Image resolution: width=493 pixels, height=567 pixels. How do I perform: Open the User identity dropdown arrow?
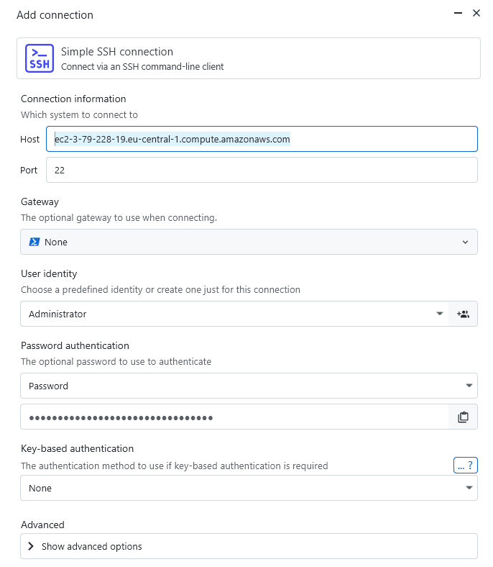[439, 314]
